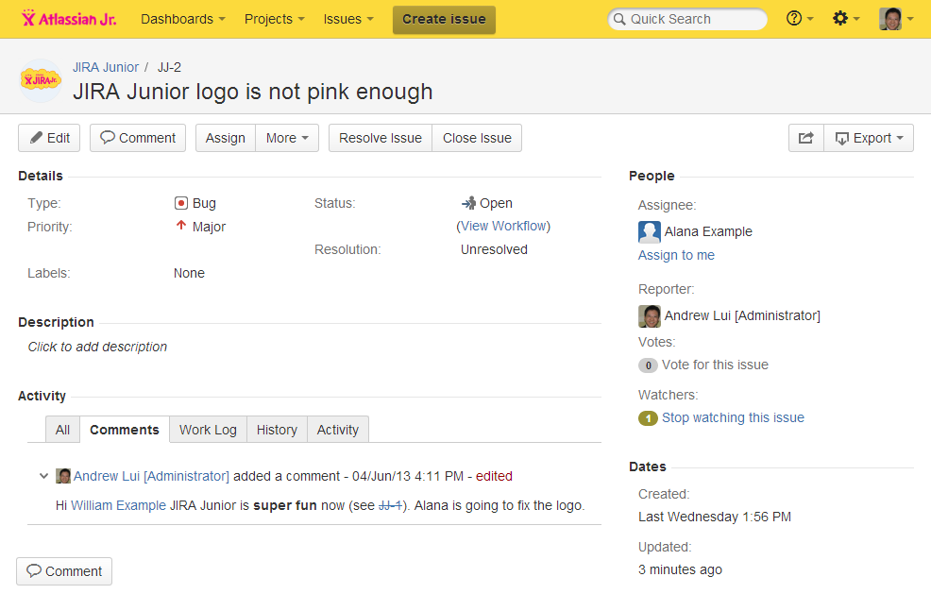This screenshot has width=931, height=594.
Task: Open the Export dropdown
Action: 869,138
